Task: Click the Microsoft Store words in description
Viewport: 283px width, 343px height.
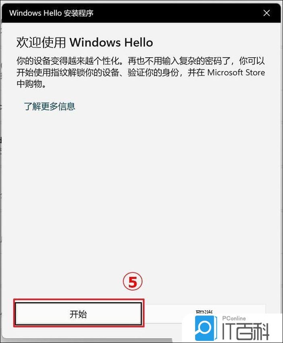Action: click(236, 72)
